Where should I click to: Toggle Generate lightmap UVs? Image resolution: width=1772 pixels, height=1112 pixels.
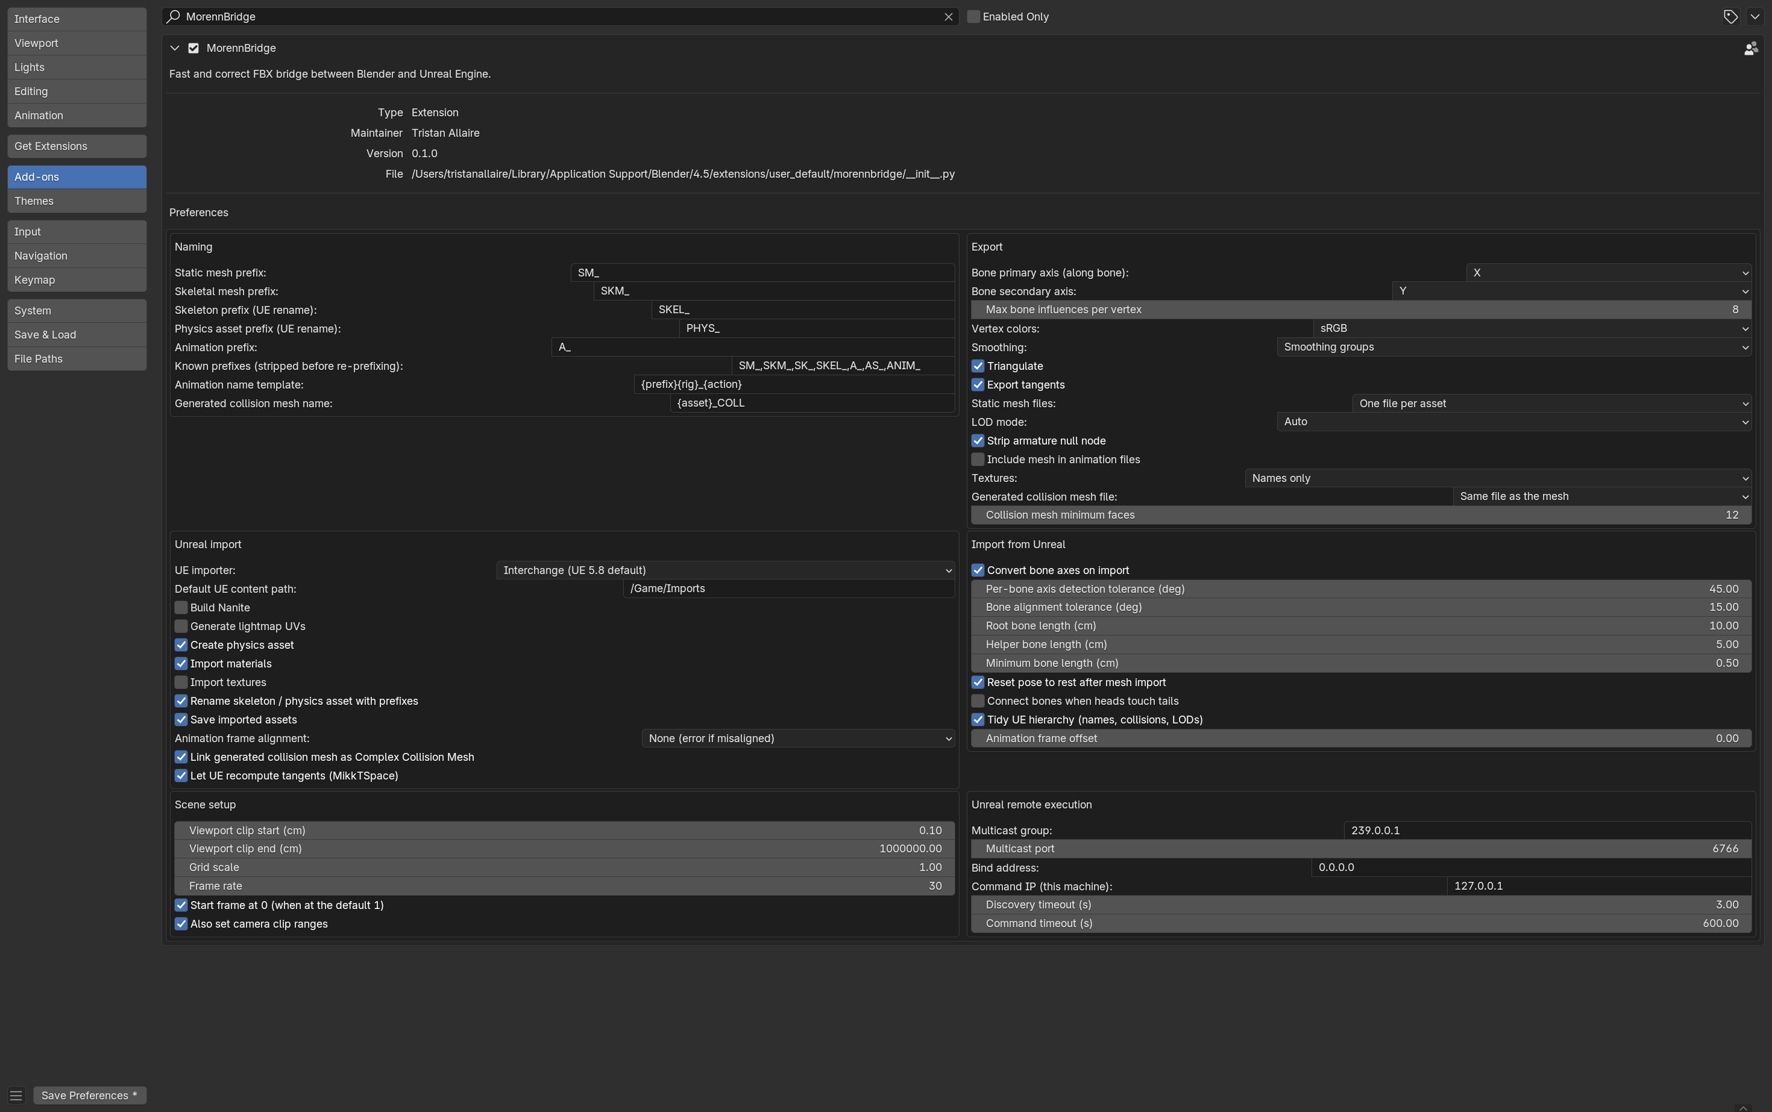click(181, 626)
